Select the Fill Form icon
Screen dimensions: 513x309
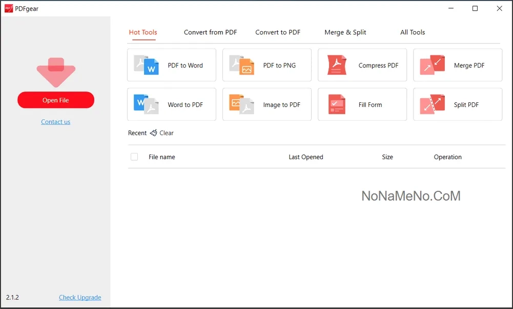coord(337,104)
